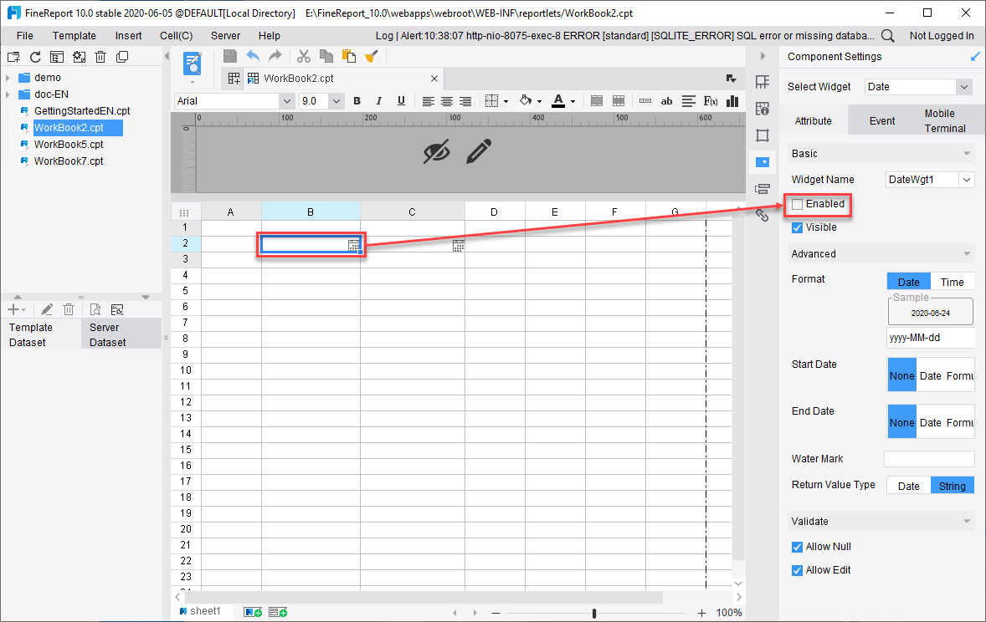Image resolution: width=986 pixels, height=622 pixels.
Task: Collapse the Basic section
Action: tap(967, 154)
